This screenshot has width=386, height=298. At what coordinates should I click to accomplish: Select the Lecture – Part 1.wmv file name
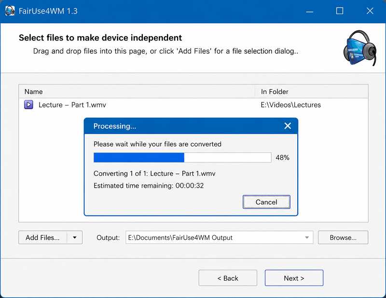72,105
